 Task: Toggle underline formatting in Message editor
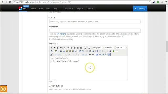[x=57, y=48]
